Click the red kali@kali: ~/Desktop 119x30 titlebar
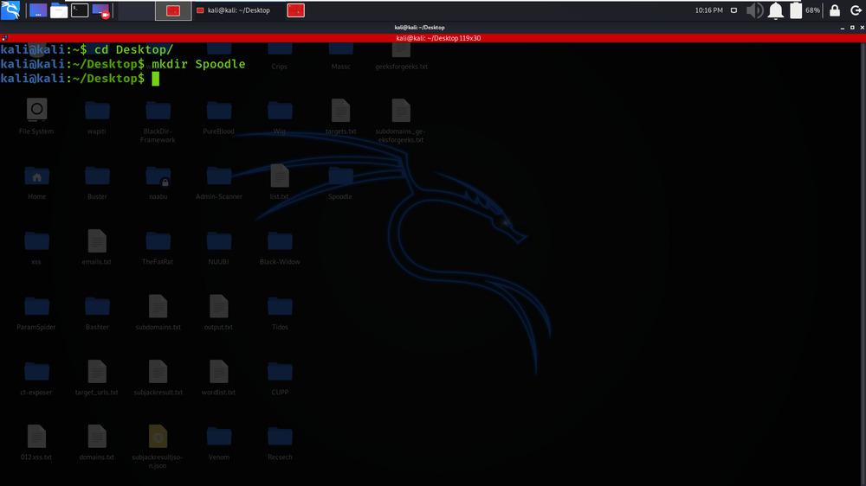 438,38
